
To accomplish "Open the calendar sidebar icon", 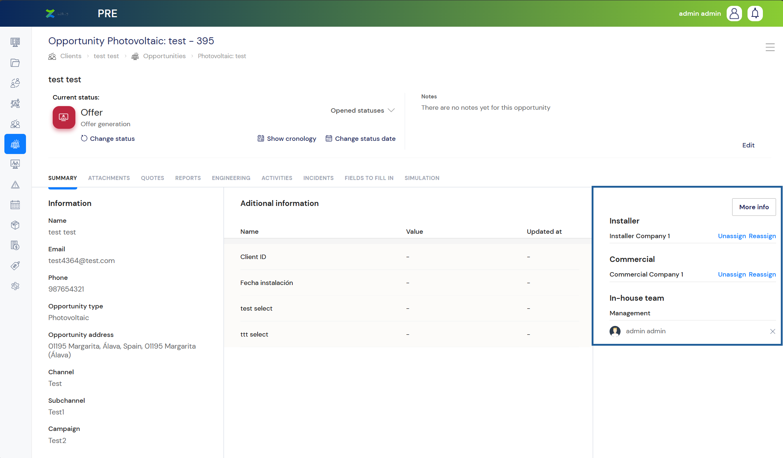I will 15,205.
